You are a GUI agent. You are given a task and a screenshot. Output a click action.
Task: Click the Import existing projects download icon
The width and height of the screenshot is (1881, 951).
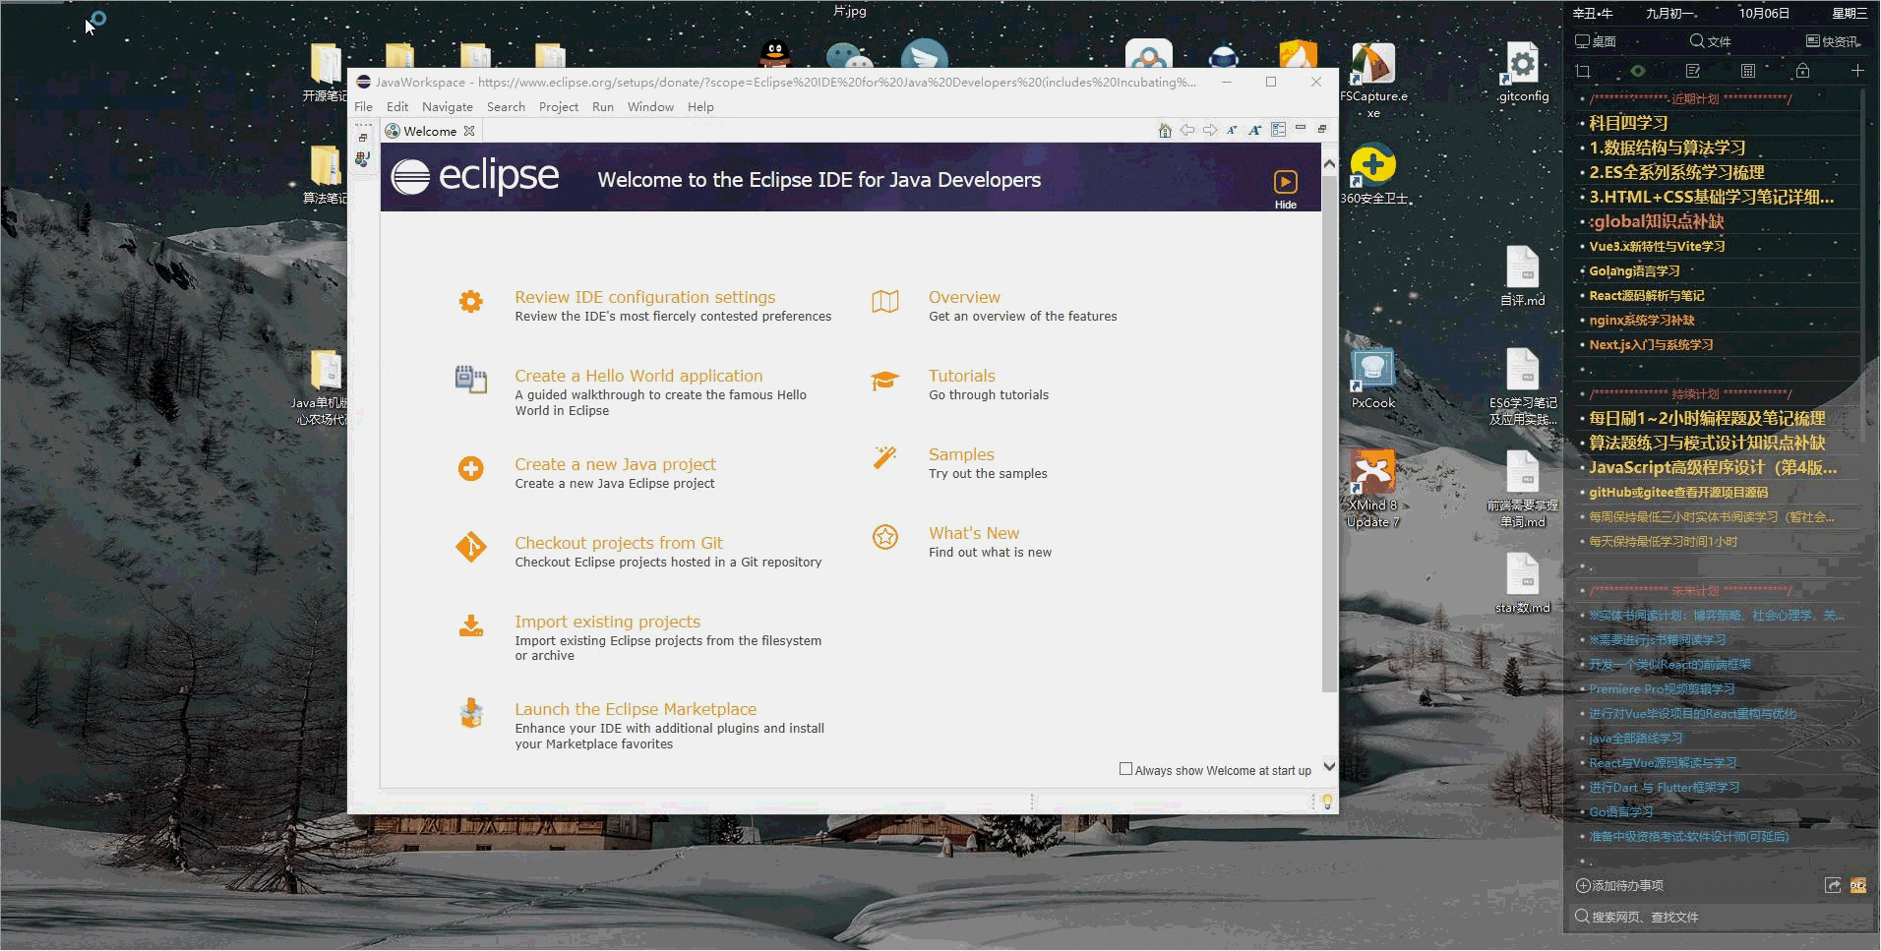coord(471,625)
